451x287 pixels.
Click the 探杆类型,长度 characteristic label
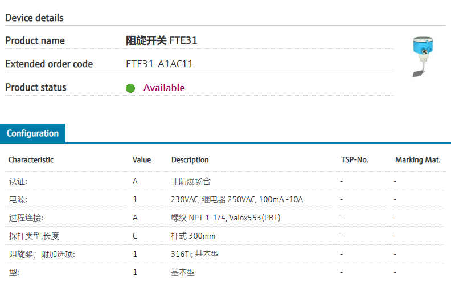34,236
